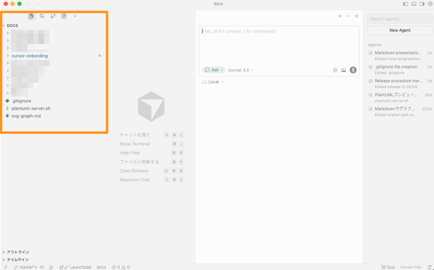The height and width of the screenshot is (270, 434).
Task: Open the Local environment dropdown
Action: click(x=213, y=82)
